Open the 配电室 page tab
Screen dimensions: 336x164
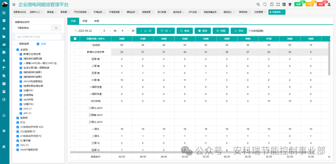52,12
